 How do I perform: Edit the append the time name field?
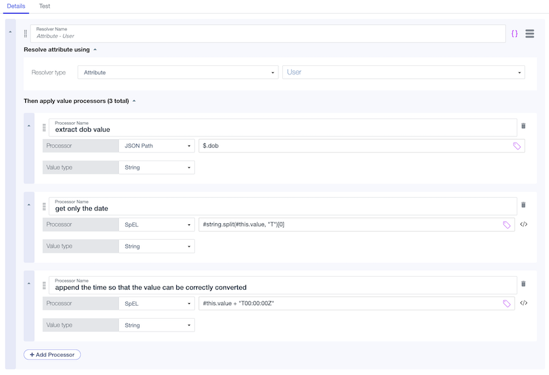(283, 285)
